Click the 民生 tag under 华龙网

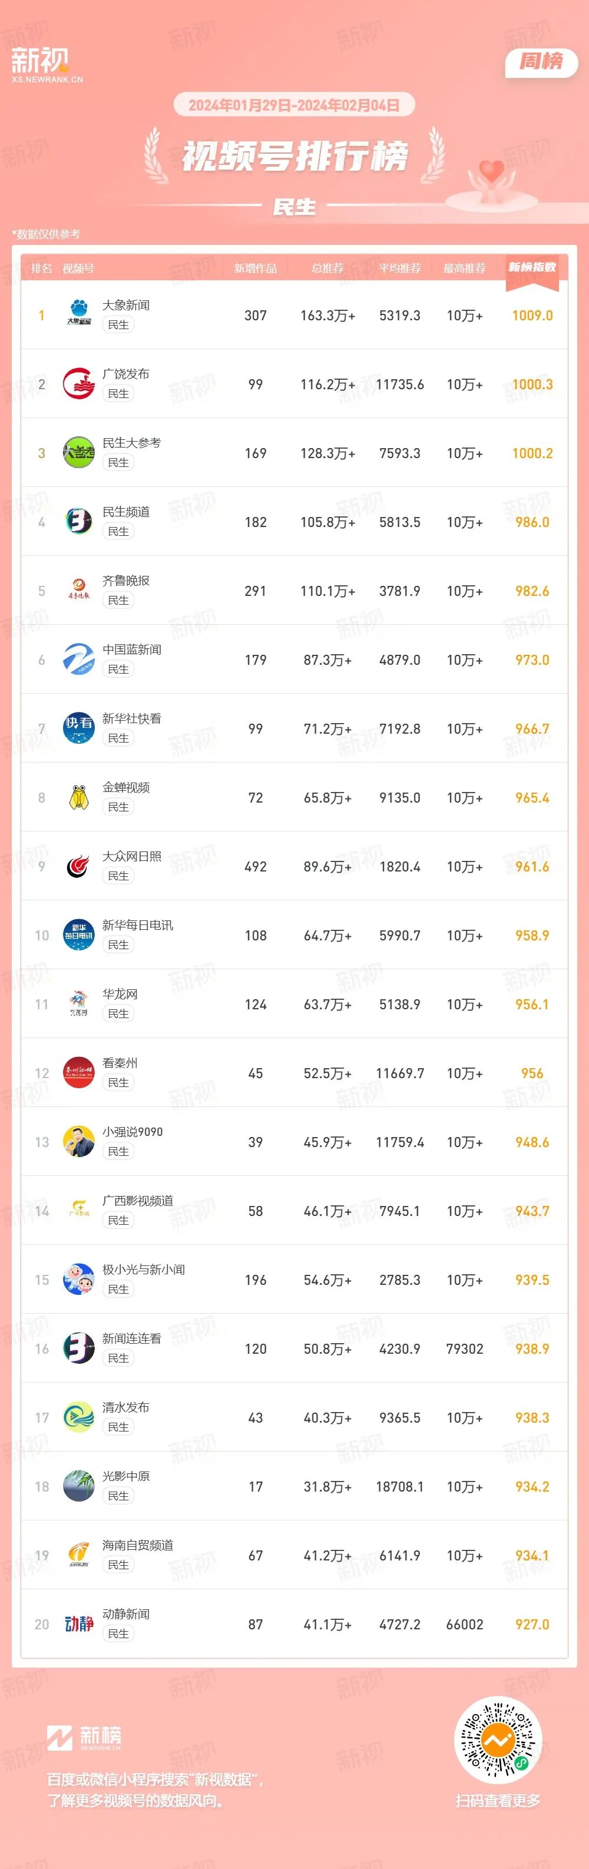point(118,1013)
